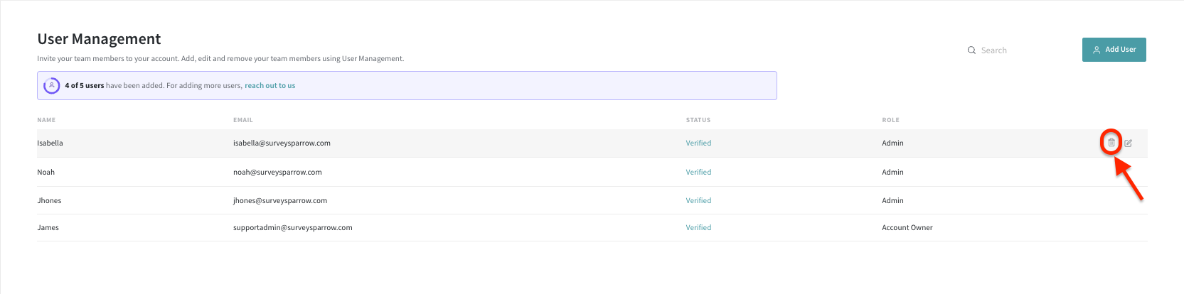Click the ROLE column header
Image resolution: width=1184 pixels, height=294 pixels.
pos(890,120)
